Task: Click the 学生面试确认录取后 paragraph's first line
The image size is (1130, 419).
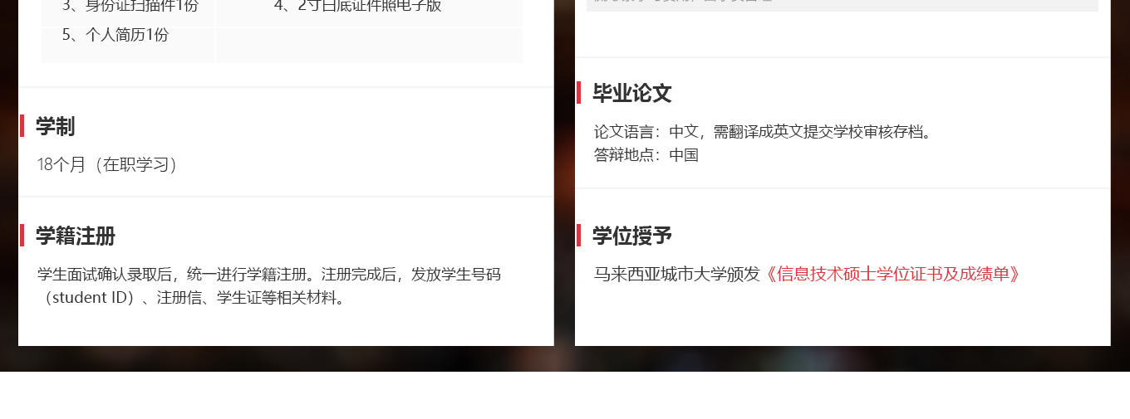Action: [269, 274]
